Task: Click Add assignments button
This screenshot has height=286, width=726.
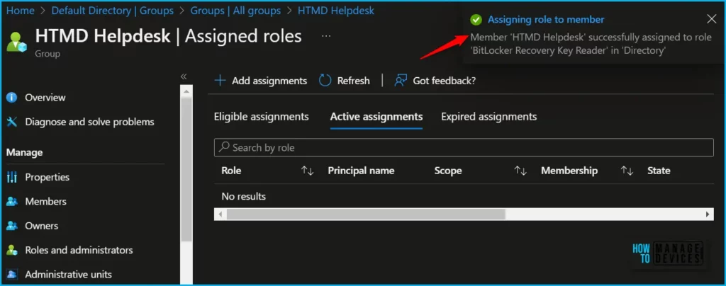Action: point(261,81)
